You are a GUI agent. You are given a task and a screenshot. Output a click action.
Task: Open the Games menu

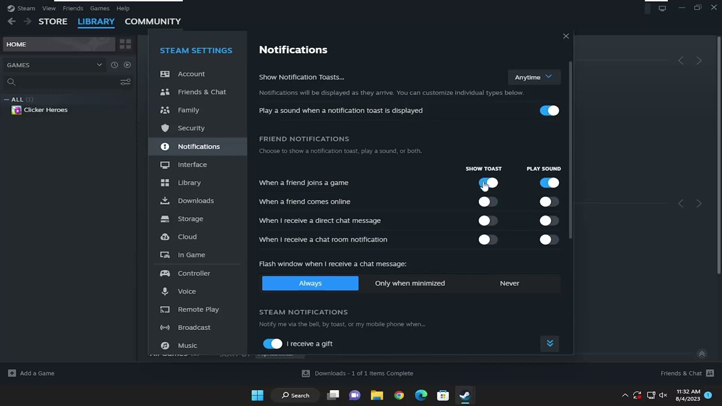tap(100, 8)
